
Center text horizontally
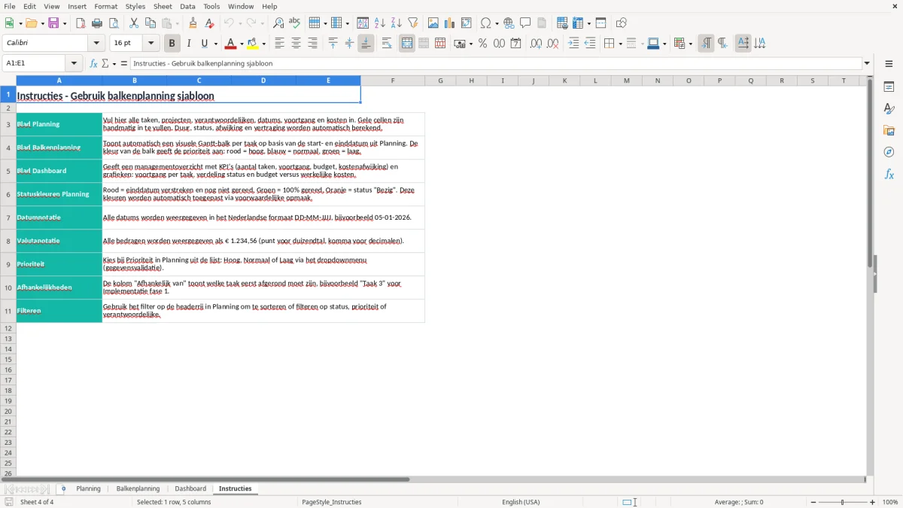tap(296, 44)
